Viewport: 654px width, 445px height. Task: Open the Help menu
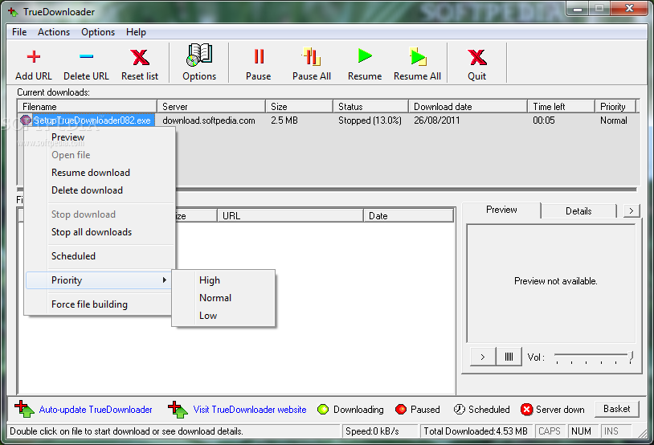coord(136,32)
